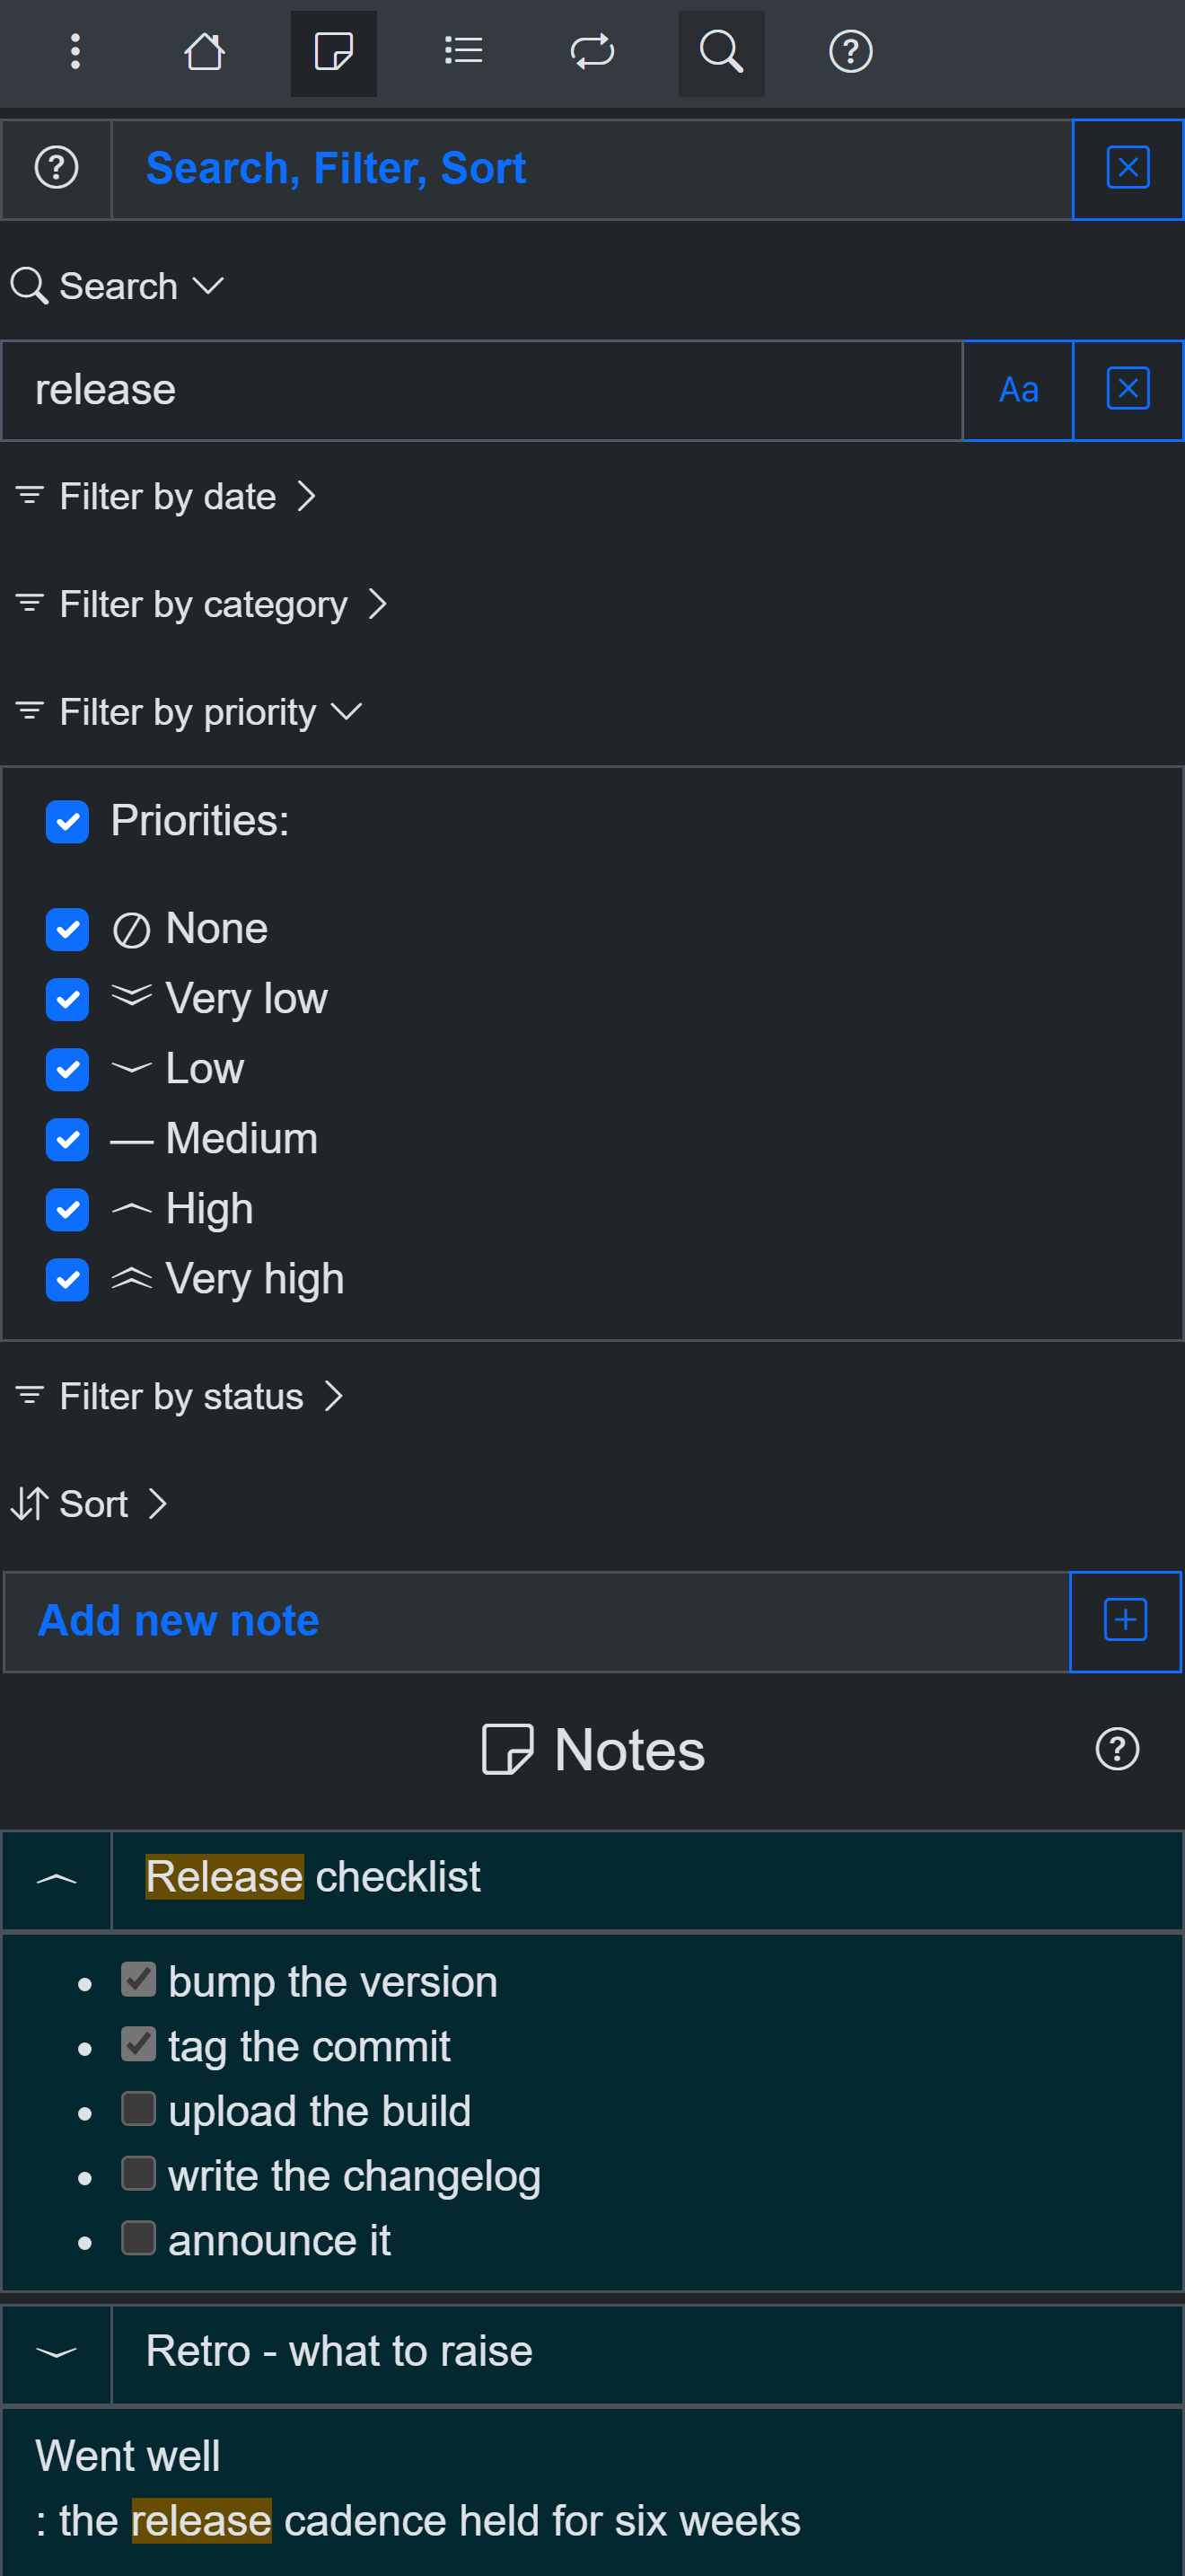Collapse Filter by priority section
The height and width of the screenshot is (2576, 1185).
(x=188, y=713)
